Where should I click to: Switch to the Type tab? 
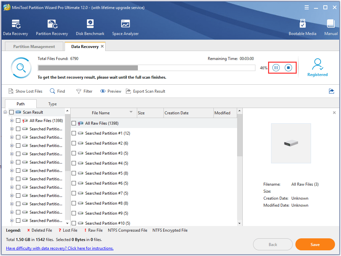pyautogui.click(x=53, y=104)
